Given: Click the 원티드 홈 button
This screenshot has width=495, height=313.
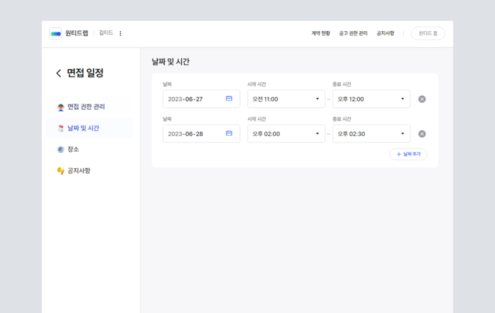Looking at the screenshot, I should tap(428, 33).
